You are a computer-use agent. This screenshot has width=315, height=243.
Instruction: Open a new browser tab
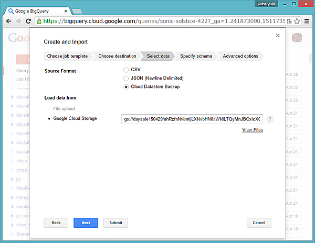[77, 11]
